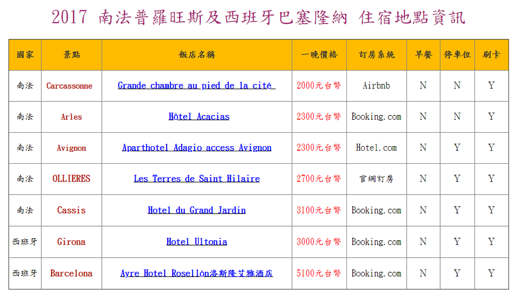The image size is (514, 300).
Task: Click the 2000元台幣 price cell
Action: click(319, 85)
